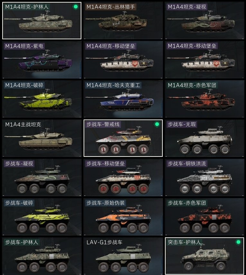246x275 pixels.
Task: Click the 突击车-护林人 vehicle image
Action: [206, 258]
